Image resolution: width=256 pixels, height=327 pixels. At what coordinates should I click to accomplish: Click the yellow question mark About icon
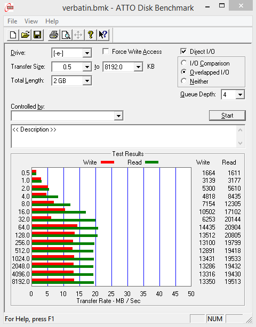coord(91,35)
